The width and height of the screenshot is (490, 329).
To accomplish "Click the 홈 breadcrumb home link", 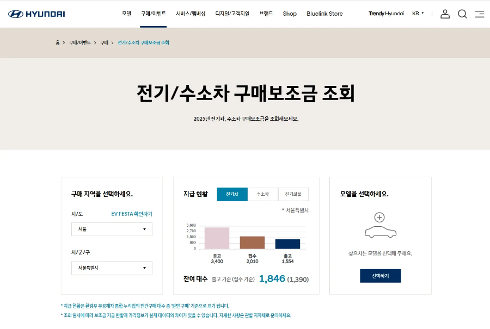I will tap(57, 42).
